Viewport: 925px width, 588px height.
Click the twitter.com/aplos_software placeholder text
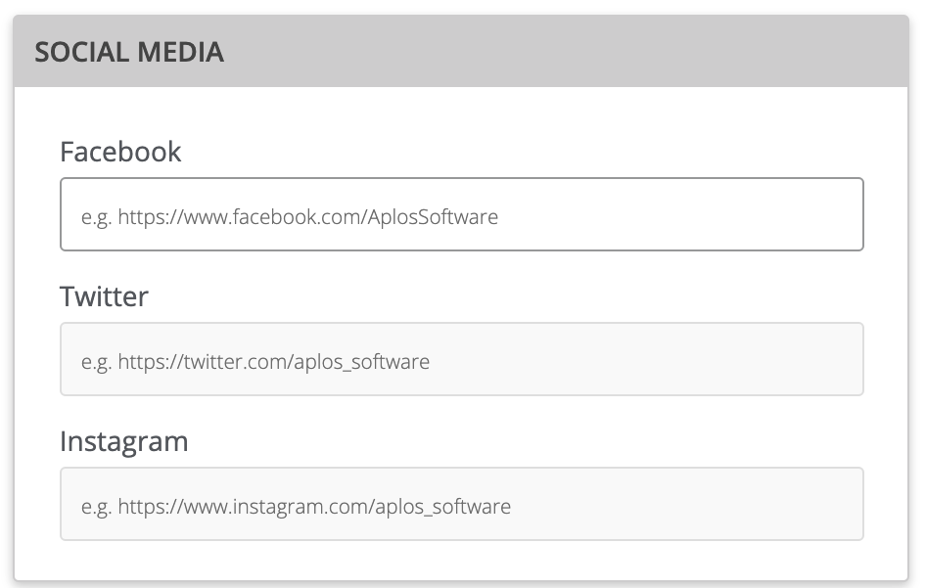click(255, 362)
